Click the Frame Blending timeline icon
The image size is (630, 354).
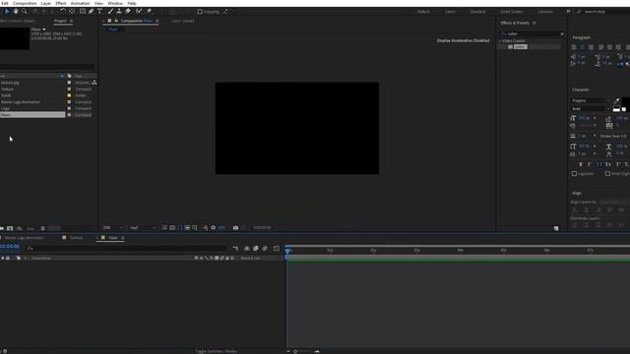click(256, 249)
